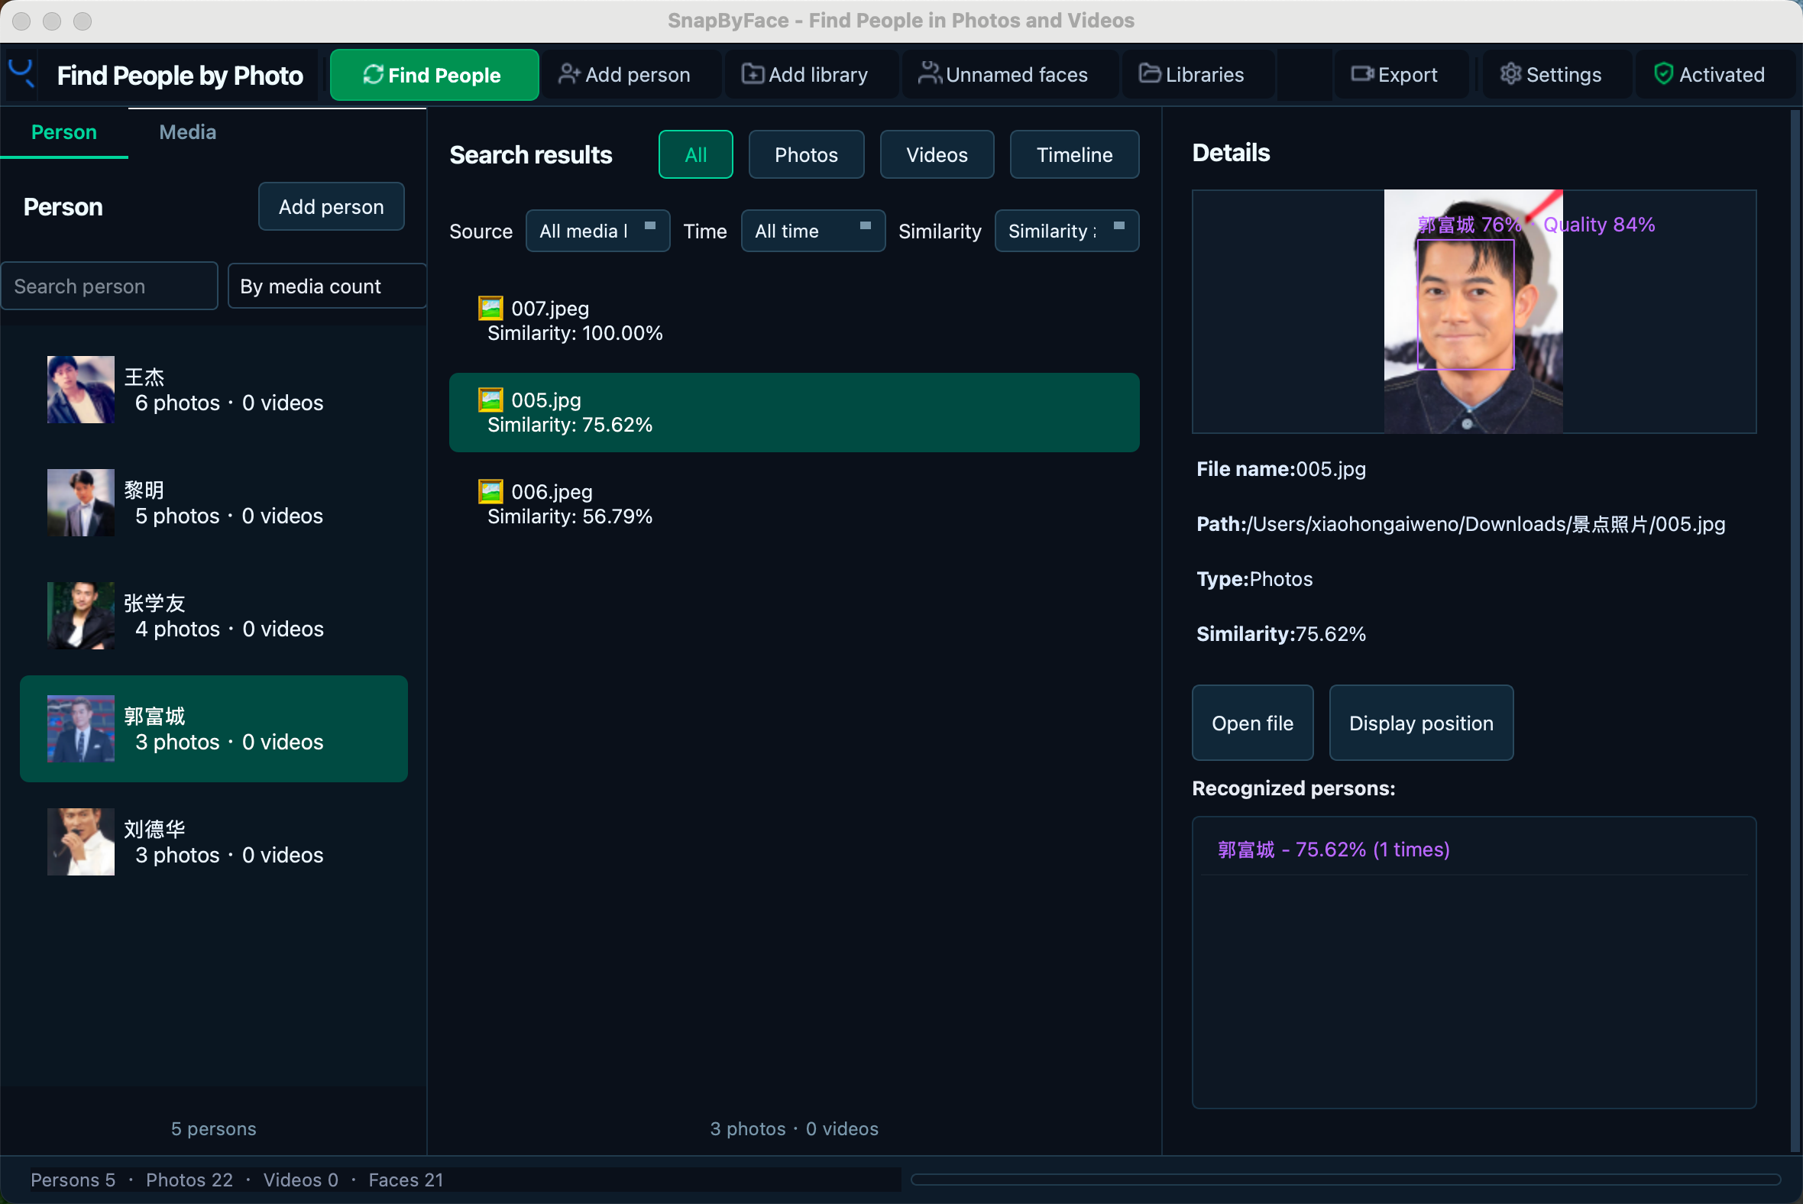Click the image icon beside 006.jpeg
This screenshot has width=1803, height=1204.
(x=490, y=491)
